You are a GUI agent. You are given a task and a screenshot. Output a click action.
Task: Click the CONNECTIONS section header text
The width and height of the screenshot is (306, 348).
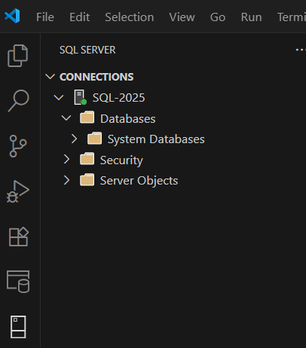coord(96,77)
